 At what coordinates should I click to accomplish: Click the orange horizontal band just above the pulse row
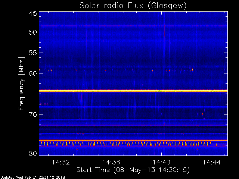(x=133, y=140)
